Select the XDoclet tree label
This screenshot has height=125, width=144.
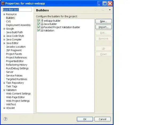tap(10, 108)
